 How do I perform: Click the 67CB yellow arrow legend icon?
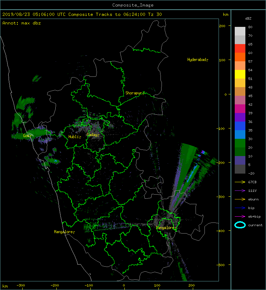[x=240, y=182]
